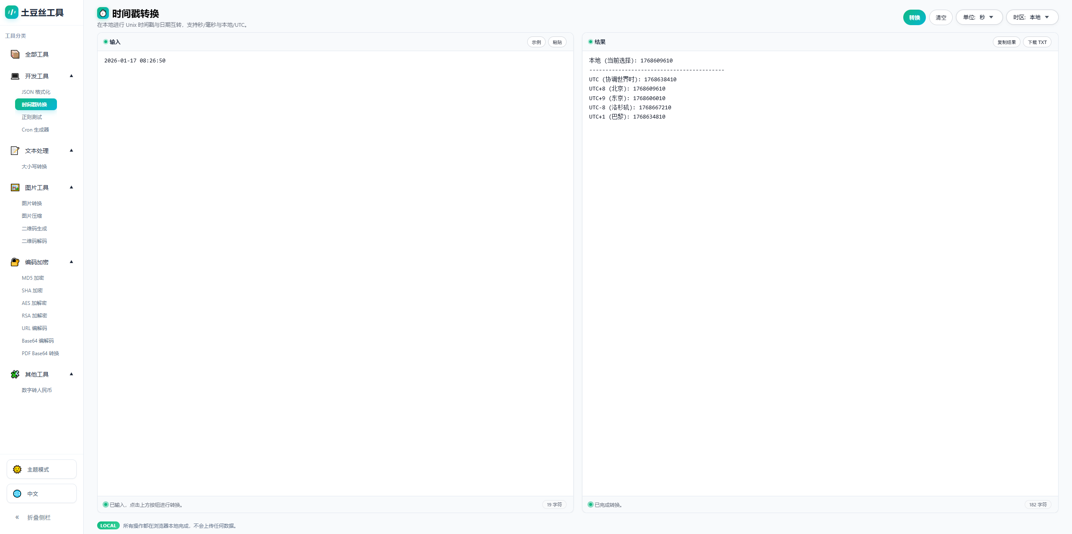Screen dimensions: 1072x534
Task: Toggle 主题模式 theme switch
Action: pyautogui.click(x=41, y=470)
